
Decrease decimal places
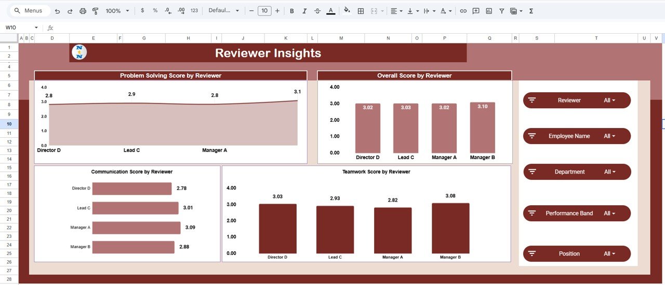point(168,11)
